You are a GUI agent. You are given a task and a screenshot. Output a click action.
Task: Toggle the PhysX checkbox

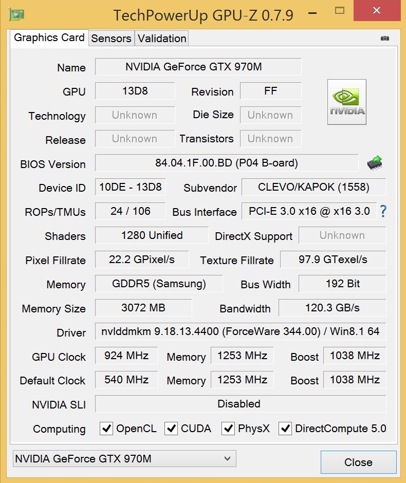[228, 429]
